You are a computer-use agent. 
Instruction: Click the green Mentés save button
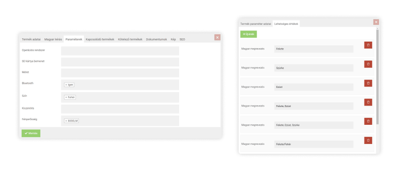(x=31, y=133)
